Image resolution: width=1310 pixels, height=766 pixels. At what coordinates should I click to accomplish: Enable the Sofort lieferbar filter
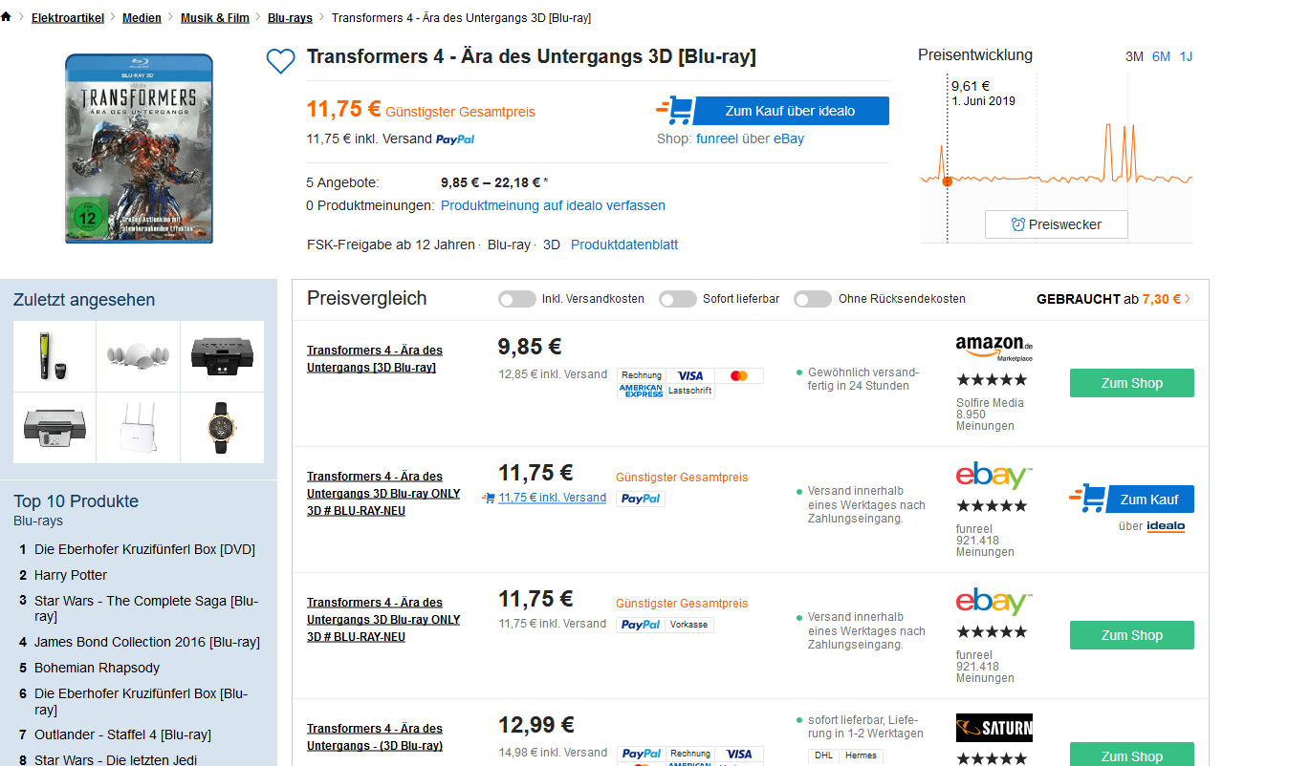(x=678, y=299)
